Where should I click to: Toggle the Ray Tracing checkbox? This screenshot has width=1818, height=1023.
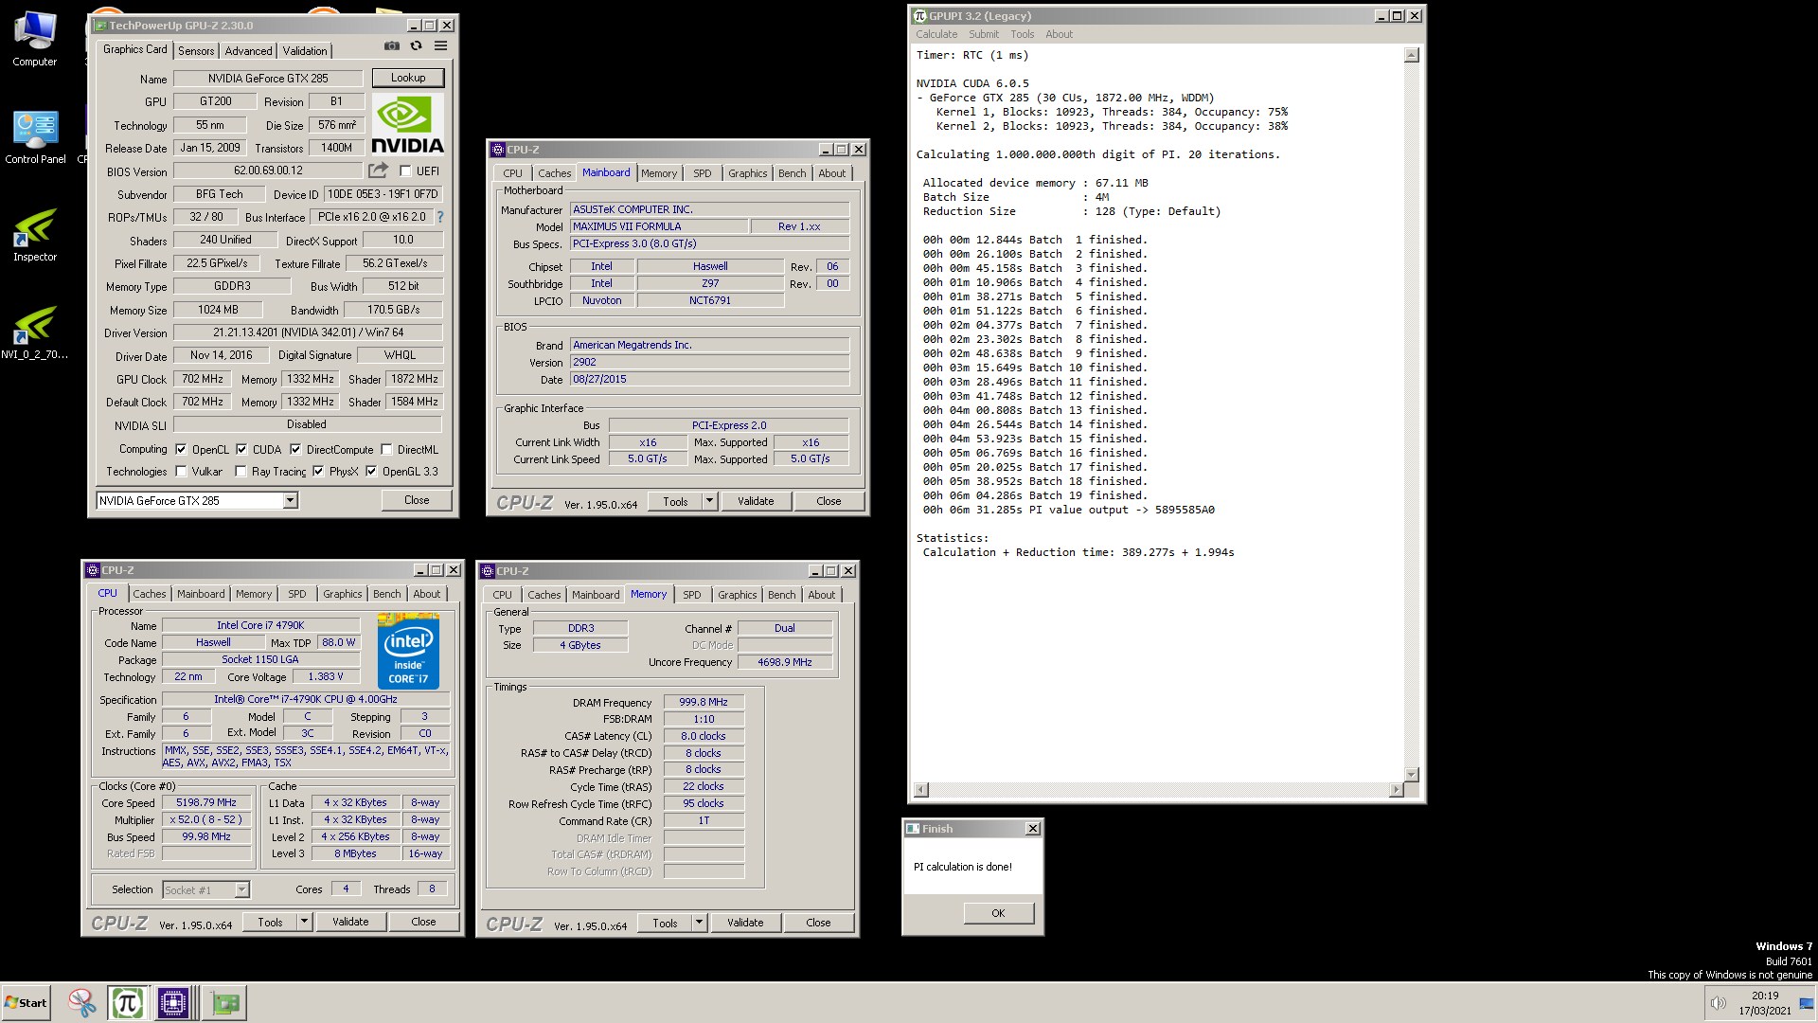tap(241, 472)
